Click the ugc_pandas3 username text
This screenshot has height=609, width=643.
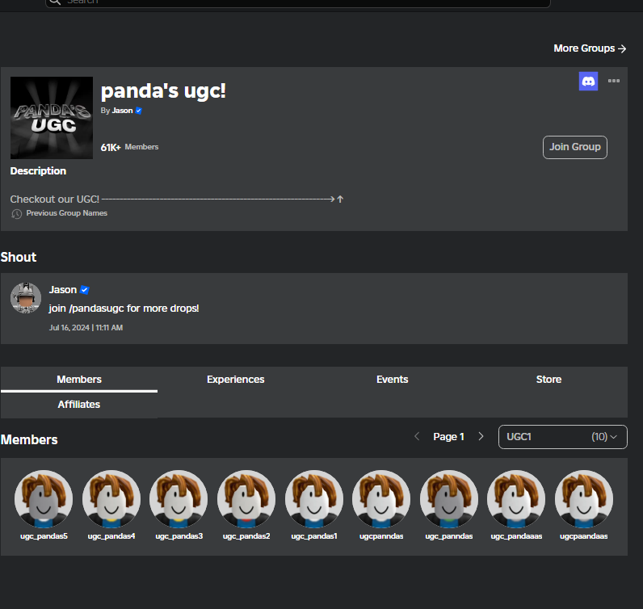[179, 536]
